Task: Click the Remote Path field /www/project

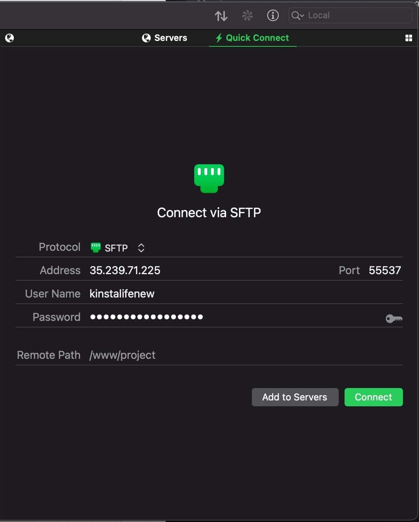Action: 122,355
